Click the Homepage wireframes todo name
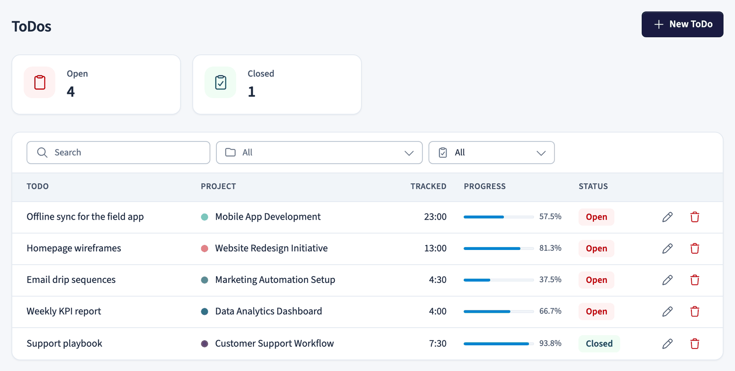This screenshot has height=371, width=735. [74, 249]
